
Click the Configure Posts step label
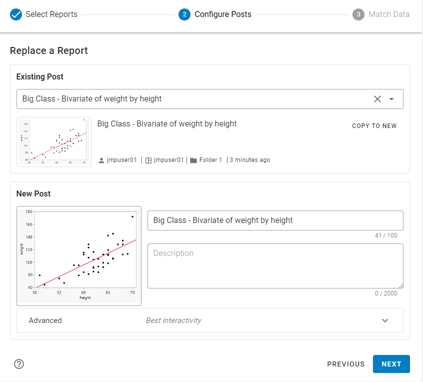223,14
